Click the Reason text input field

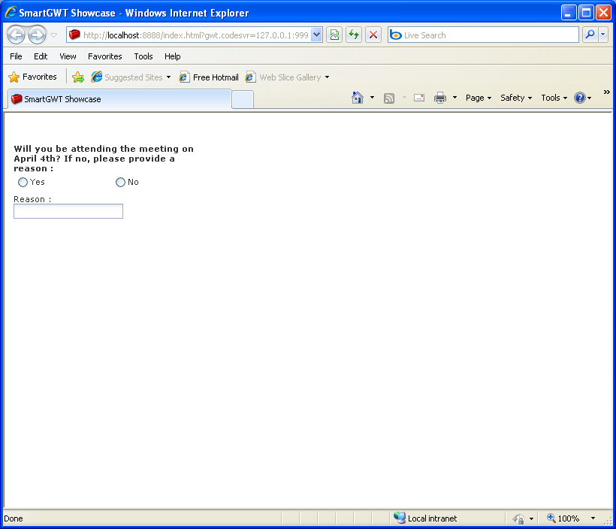[x=68, y=211]
